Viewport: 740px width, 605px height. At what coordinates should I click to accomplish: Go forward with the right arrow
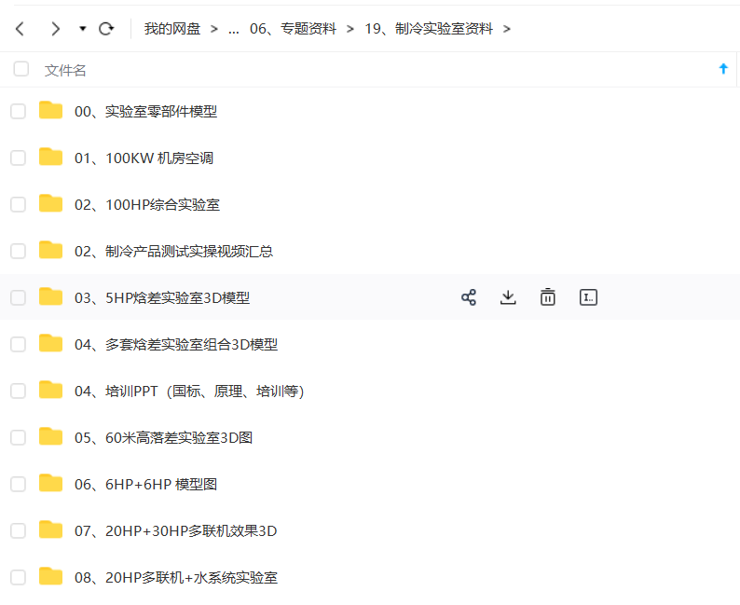pyautogui.click(x=55, y=29)
